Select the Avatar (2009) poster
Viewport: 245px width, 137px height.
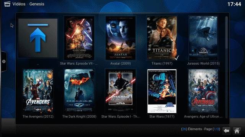(x=121, y=38)
